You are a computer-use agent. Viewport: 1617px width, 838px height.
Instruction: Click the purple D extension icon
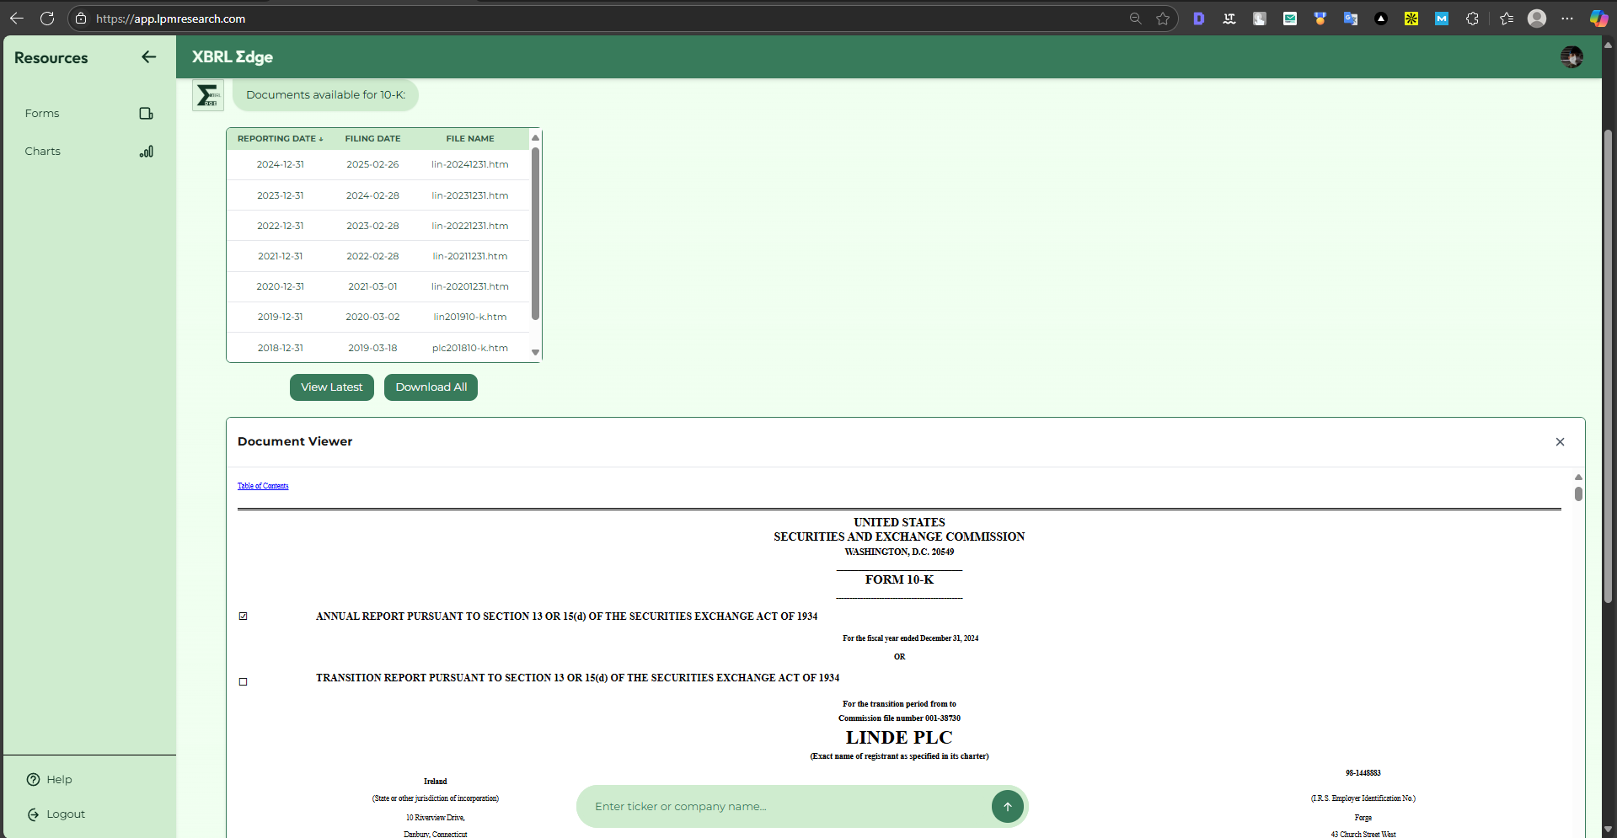click(1199, 19)
